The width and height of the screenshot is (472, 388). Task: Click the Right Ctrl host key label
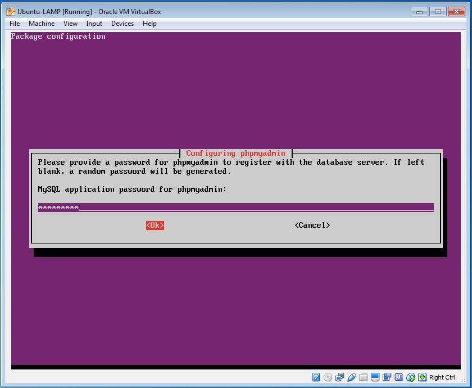(x=442, y=377)
